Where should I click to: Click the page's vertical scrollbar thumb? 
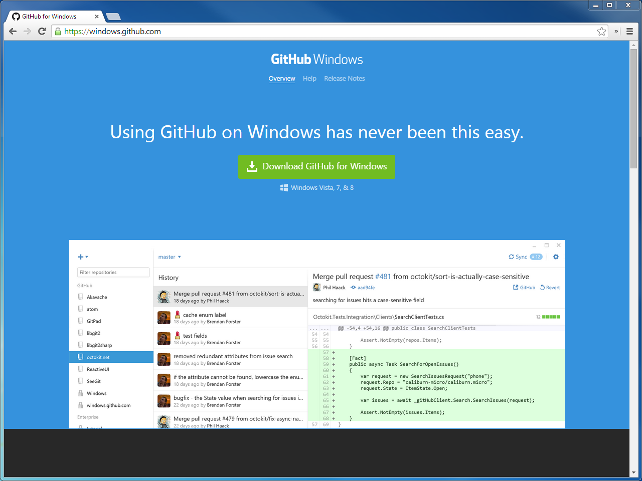pyautogui.click(x=634, y=108)
